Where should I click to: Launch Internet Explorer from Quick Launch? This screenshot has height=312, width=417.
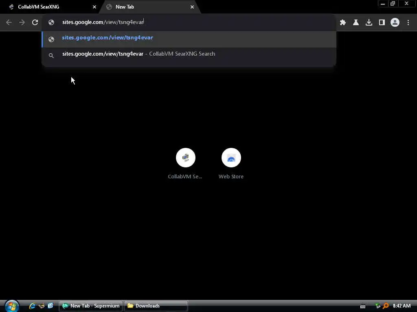(x=32, y=305)
